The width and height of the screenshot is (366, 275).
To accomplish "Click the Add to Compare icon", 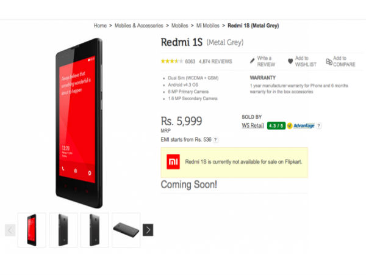I will pyautogui.click(x=329, y=62).
